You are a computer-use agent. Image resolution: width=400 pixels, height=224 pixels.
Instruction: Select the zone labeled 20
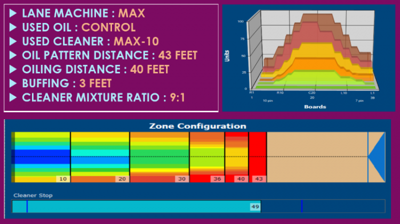(100, 157)
